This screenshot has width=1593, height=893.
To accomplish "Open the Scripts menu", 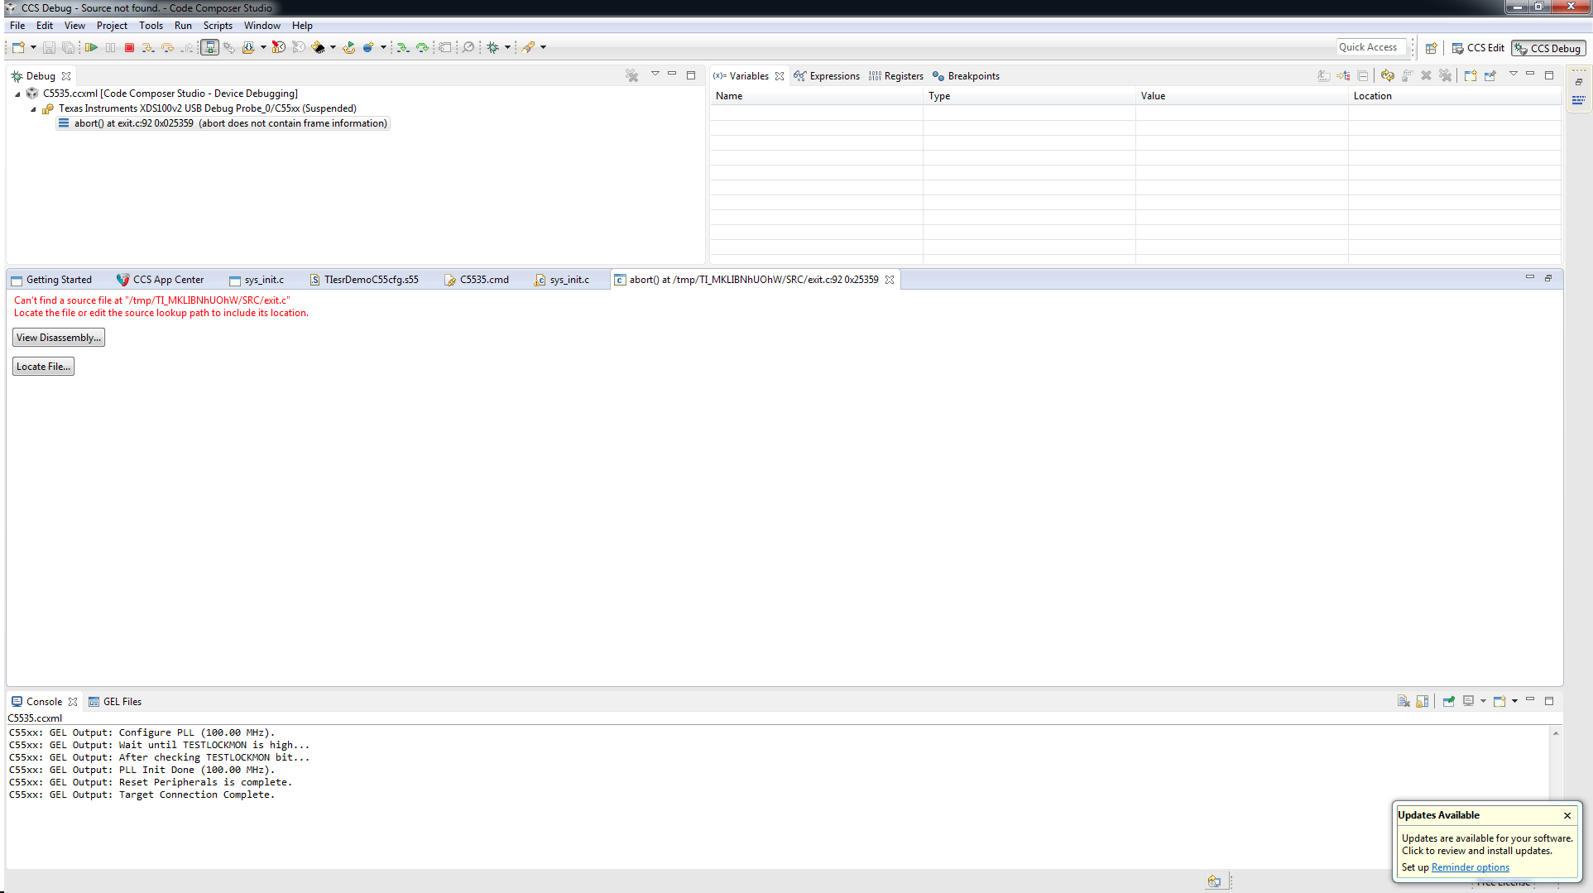I will tap(218, 26).
